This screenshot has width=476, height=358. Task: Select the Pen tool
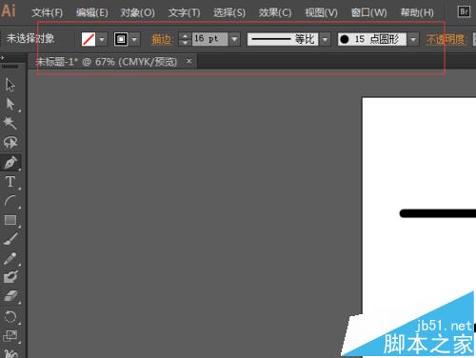[x=10, y=163]
